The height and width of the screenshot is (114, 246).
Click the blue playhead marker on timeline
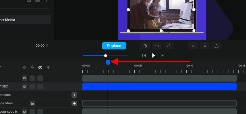(108, 62)
